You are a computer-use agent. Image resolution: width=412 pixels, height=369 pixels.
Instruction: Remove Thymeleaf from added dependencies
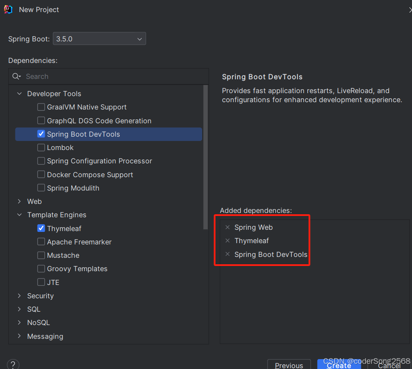click(228, 241)
